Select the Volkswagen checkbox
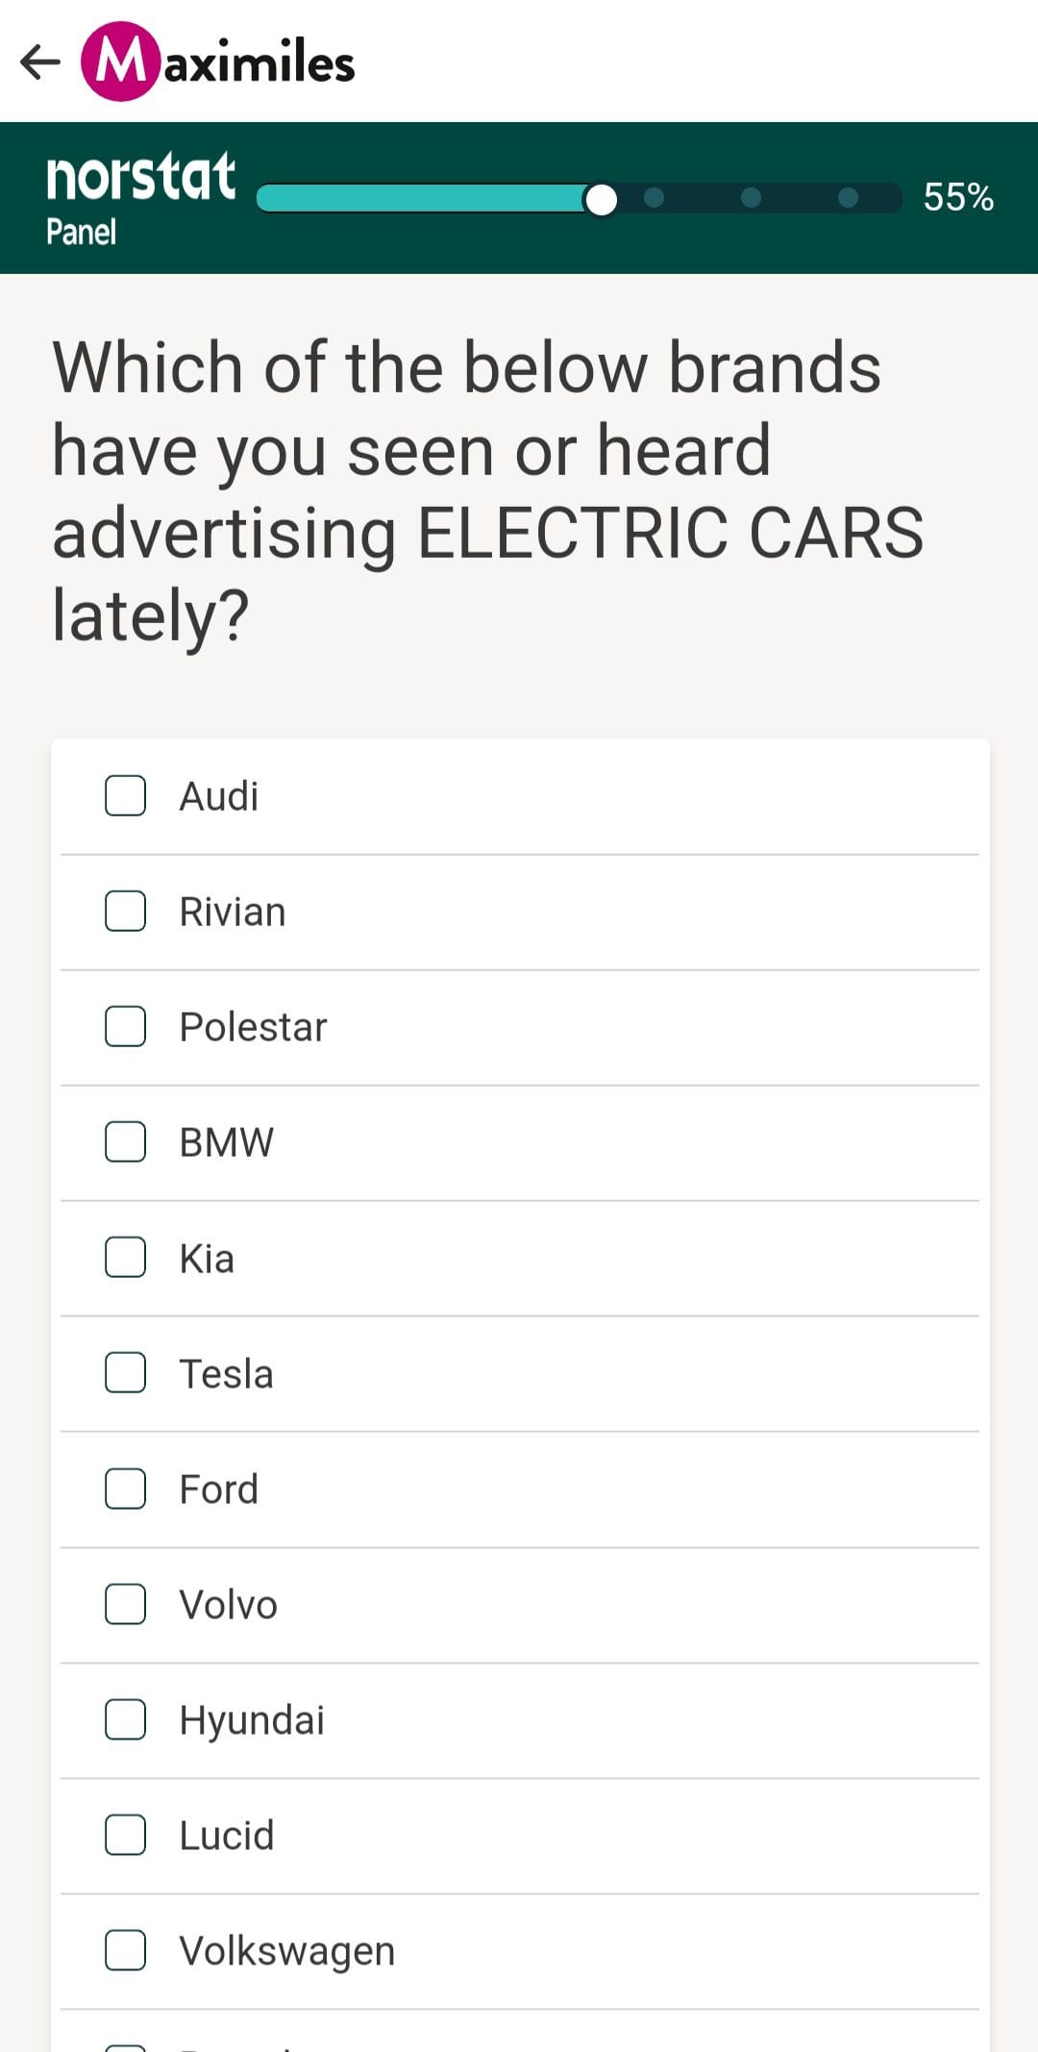 [125, 1950]
